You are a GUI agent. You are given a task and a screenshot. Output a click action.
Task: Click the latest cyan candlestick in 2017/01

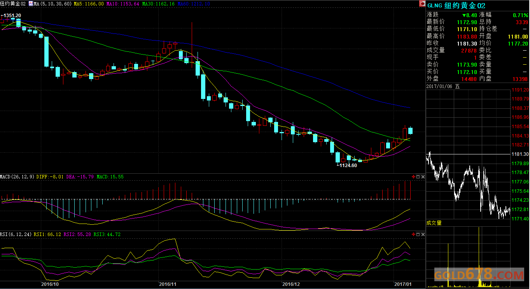click(410, 130)
